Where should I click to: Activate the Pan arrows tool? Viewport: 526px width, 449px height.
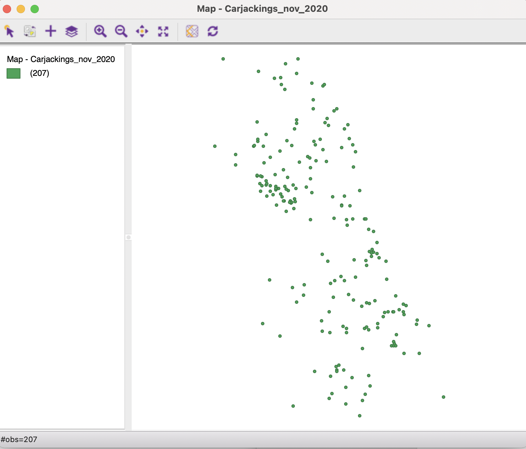[142, 31]
